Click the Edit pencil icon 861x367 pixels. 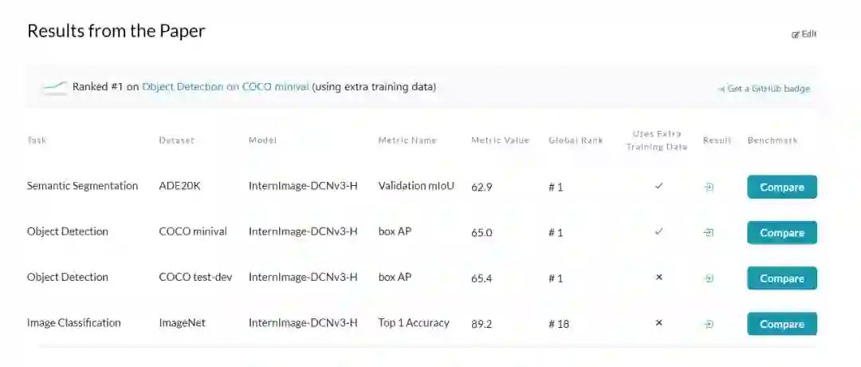[x=796, y=34]
